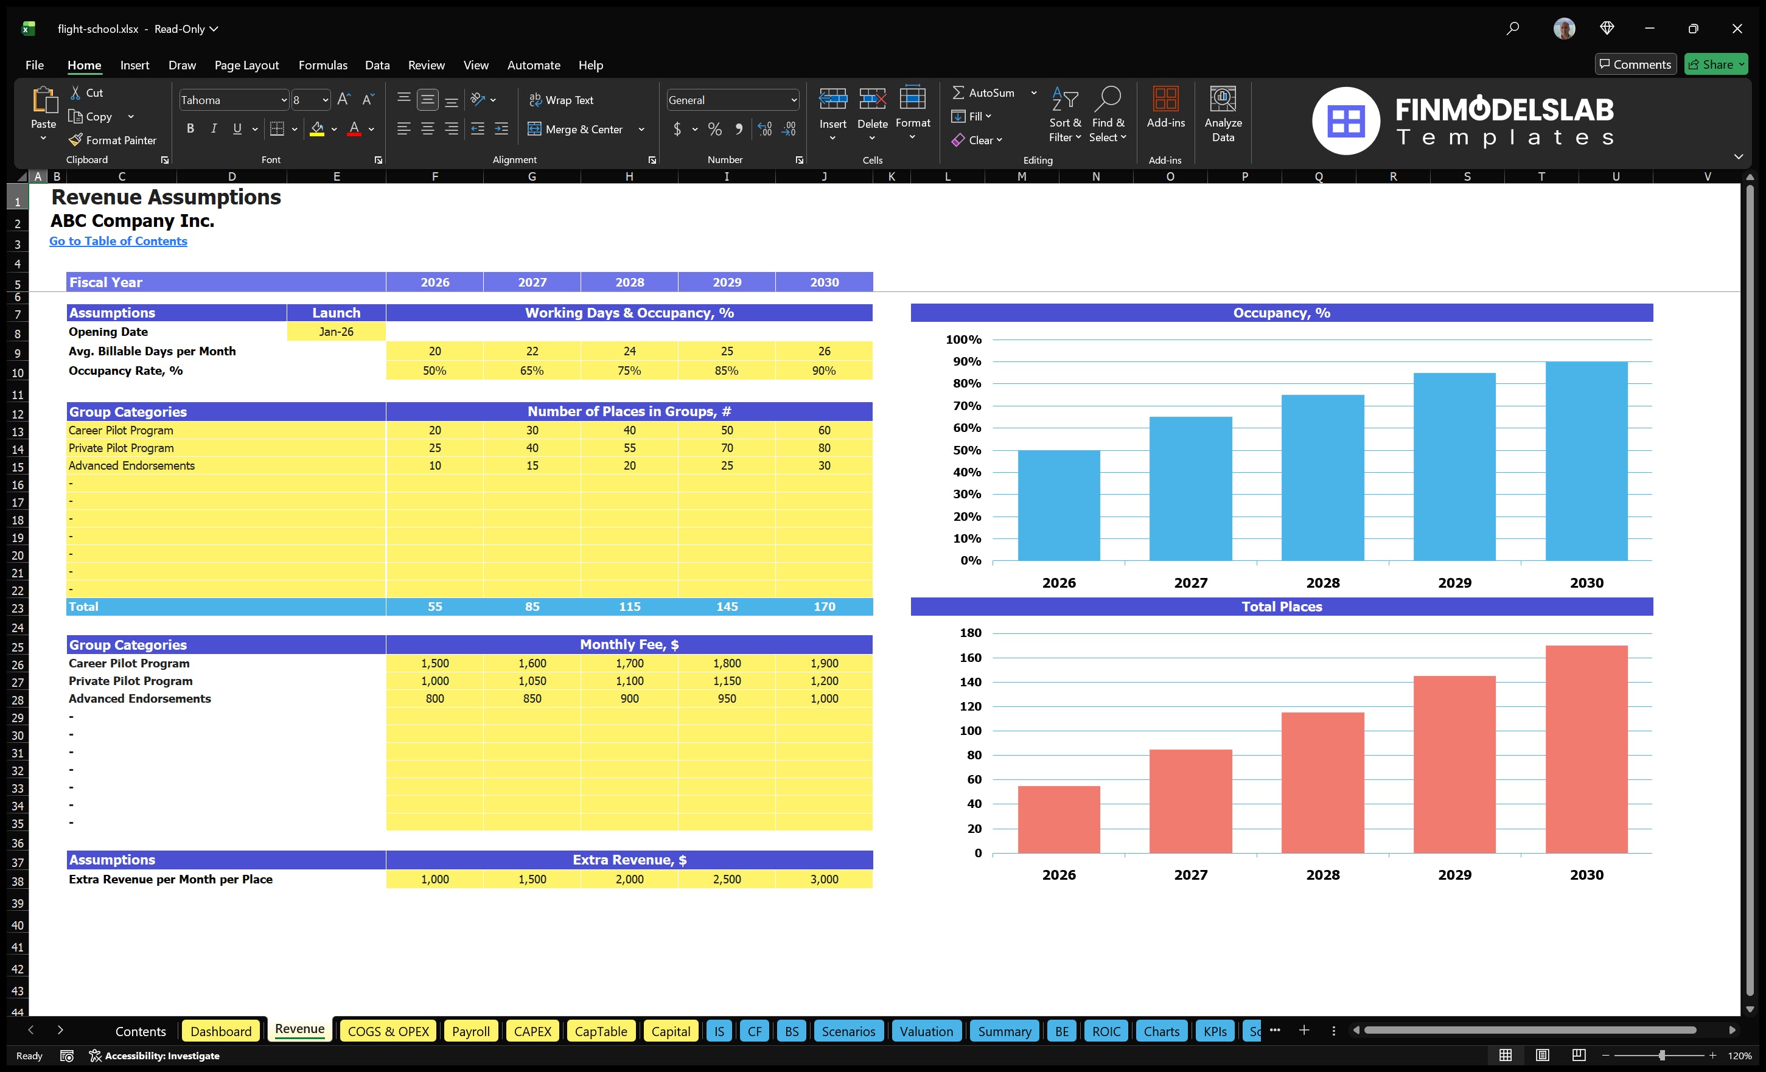The image size is (1766, 1072).
Task: Switch to the Formulas ribbon tab
Action: coord(323,65)
